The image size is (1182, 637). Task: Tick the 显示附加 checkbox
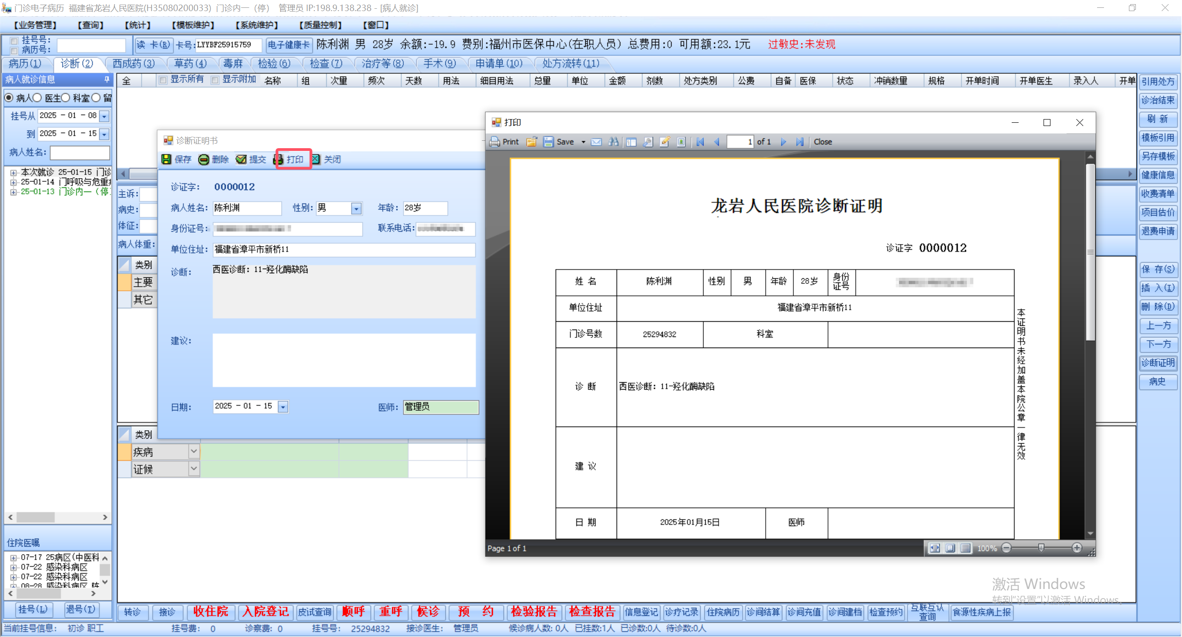click(215, 80)
